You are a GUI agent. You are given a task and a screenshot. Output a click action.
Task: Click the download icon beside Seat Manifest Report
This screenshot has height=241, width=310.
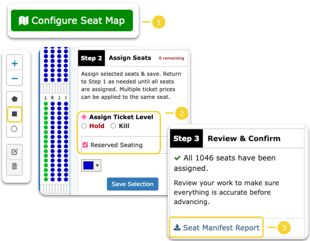[177, 228]
